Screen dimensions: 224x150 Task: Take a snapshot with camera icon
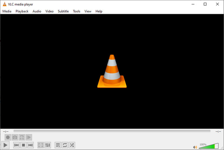click(15, 137)
